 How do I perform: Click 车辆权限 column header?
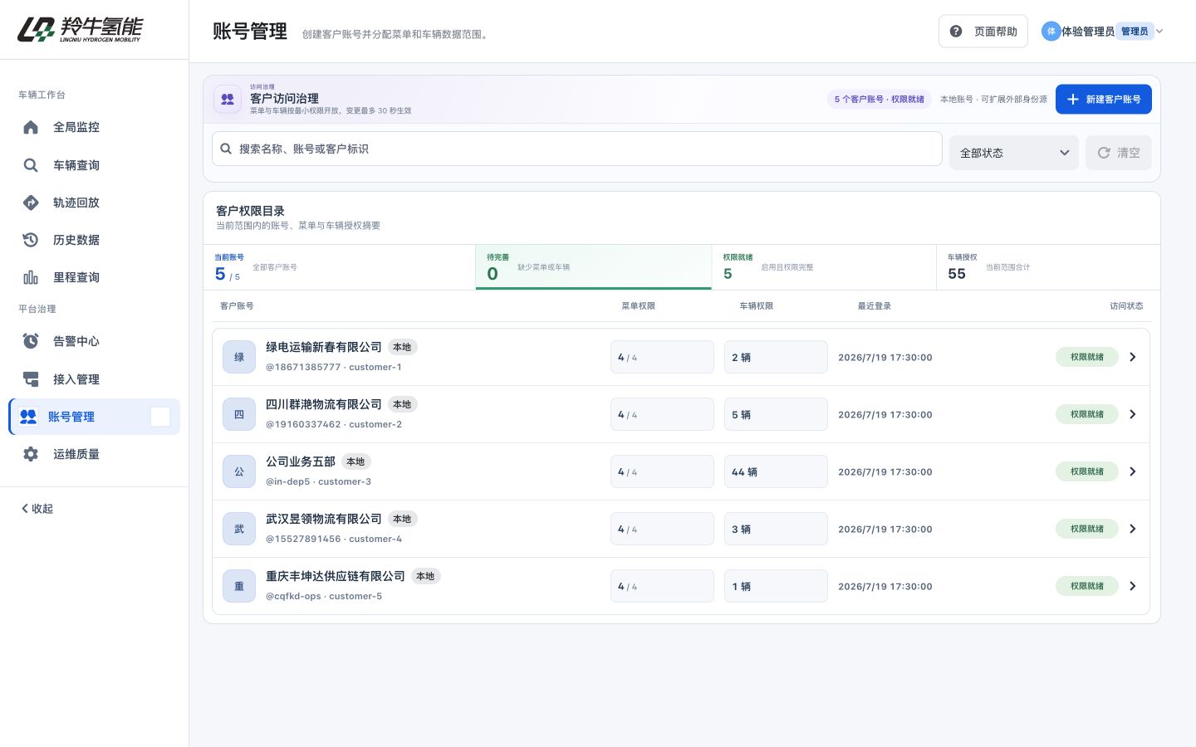pyautogui.click(x=756, y=306)
